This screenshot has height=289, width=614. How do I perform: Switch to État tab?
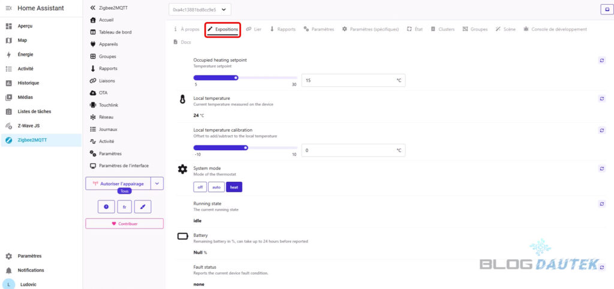pyautogui.click(x=415, y=29)
